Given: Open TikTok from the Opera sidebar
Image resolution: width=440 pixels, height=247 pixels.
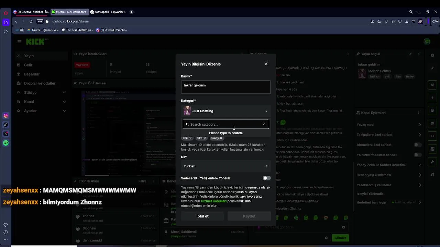Looking at the screenshot, I should [5, 125].
